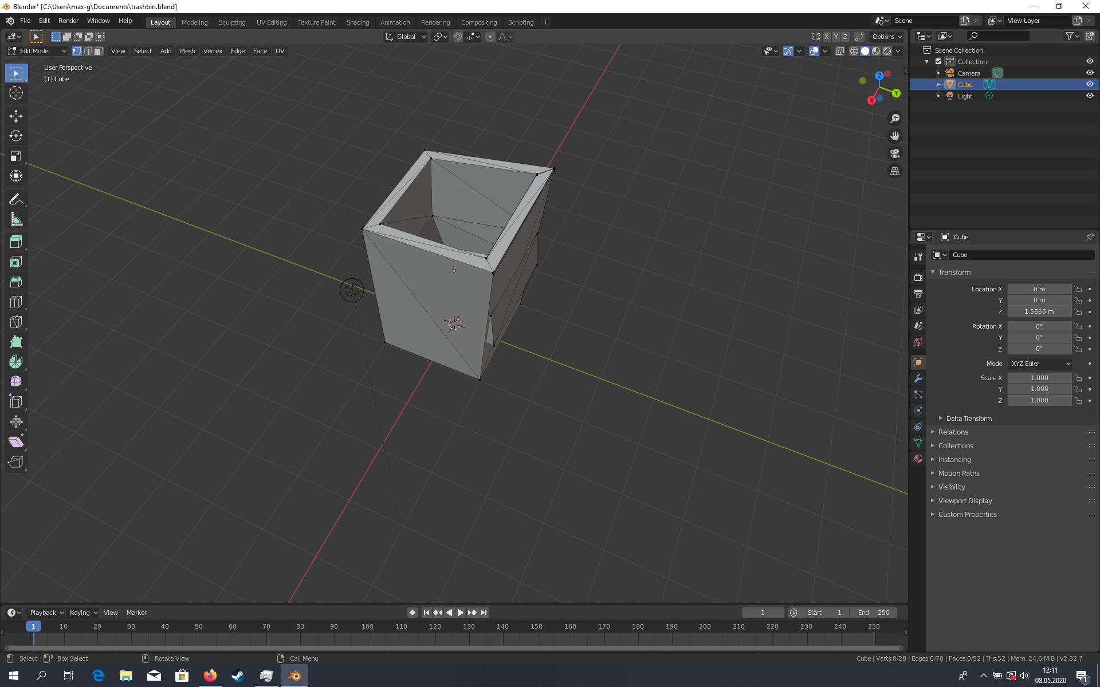Hide the Cube object in outliner
The height and width of the screenshot is (687, 1100).
tap(1090, 84)
